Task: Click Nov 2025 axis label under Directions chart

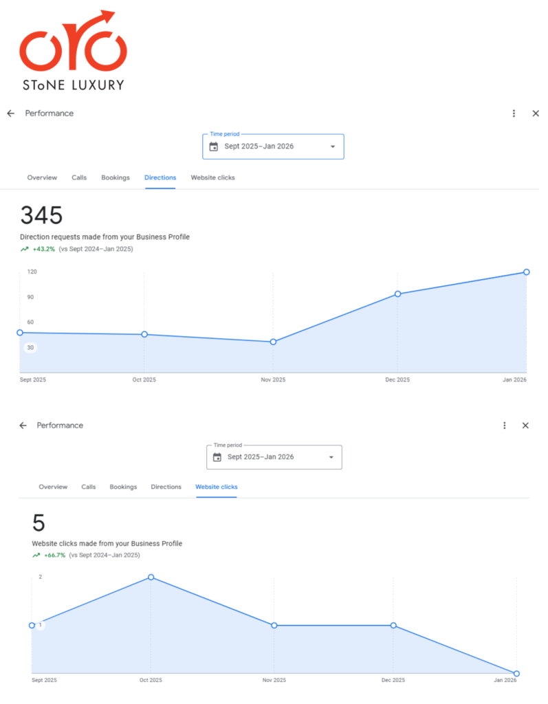Action: (273, 379)
